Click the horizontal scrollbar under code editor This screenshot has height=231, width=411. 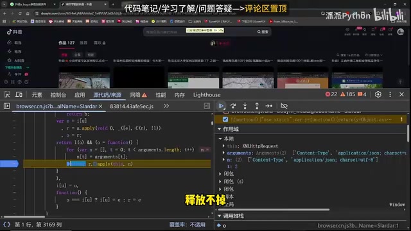point(24,217)
